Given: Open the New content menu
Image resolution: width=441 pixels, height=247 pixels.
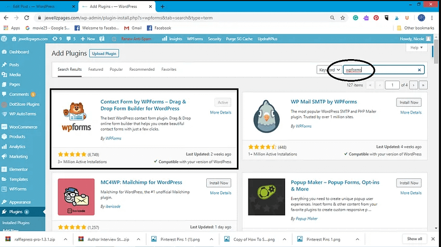Looking at the screenshot, I should [88, 39].
